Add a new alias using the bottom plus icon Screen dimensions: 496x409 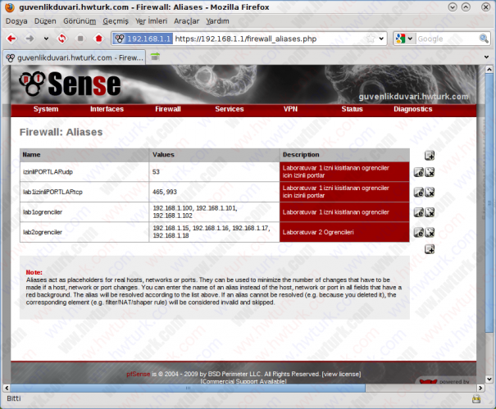430,249
